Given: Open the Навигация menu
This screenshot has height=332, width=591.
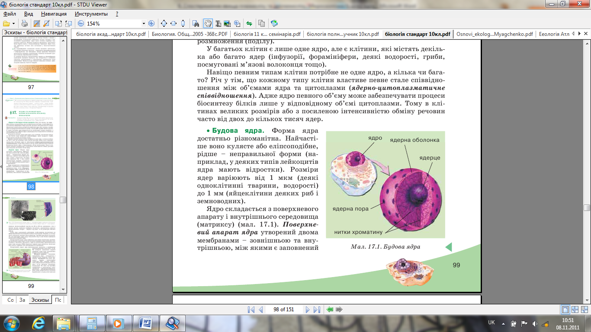Looking at the screenshot, I should coord(54,14).
